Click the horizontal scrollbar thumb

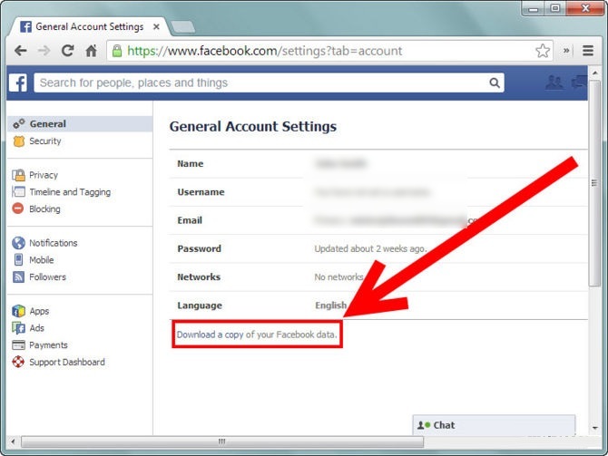(x=222, y=441)
